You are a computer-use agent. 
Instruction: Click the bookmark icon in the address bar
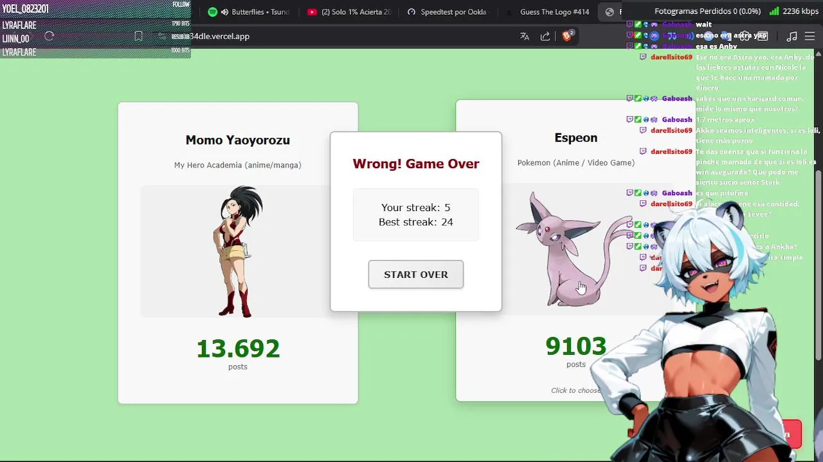(x=138, y=37)
